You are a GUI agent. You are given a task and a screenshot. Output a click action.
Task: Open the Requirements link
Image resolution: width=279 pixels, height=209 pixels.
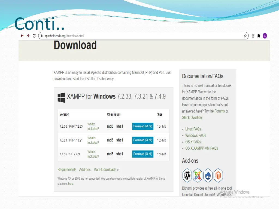coord(67,170)
